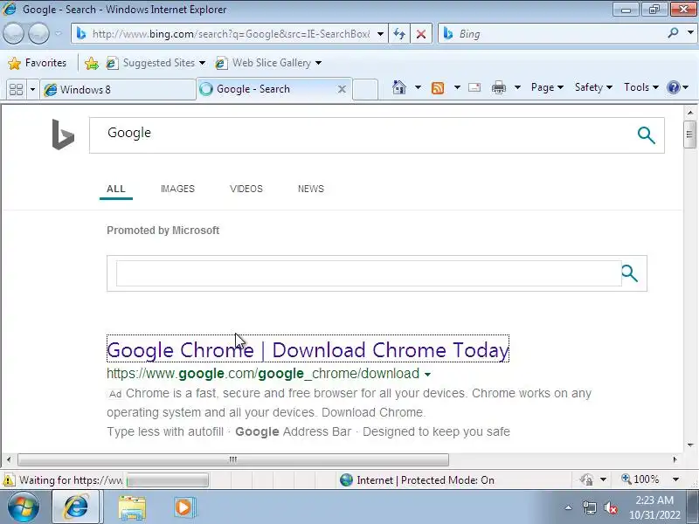Click the muted volume tray icon
699x524 pixels.
pos(610,507)
